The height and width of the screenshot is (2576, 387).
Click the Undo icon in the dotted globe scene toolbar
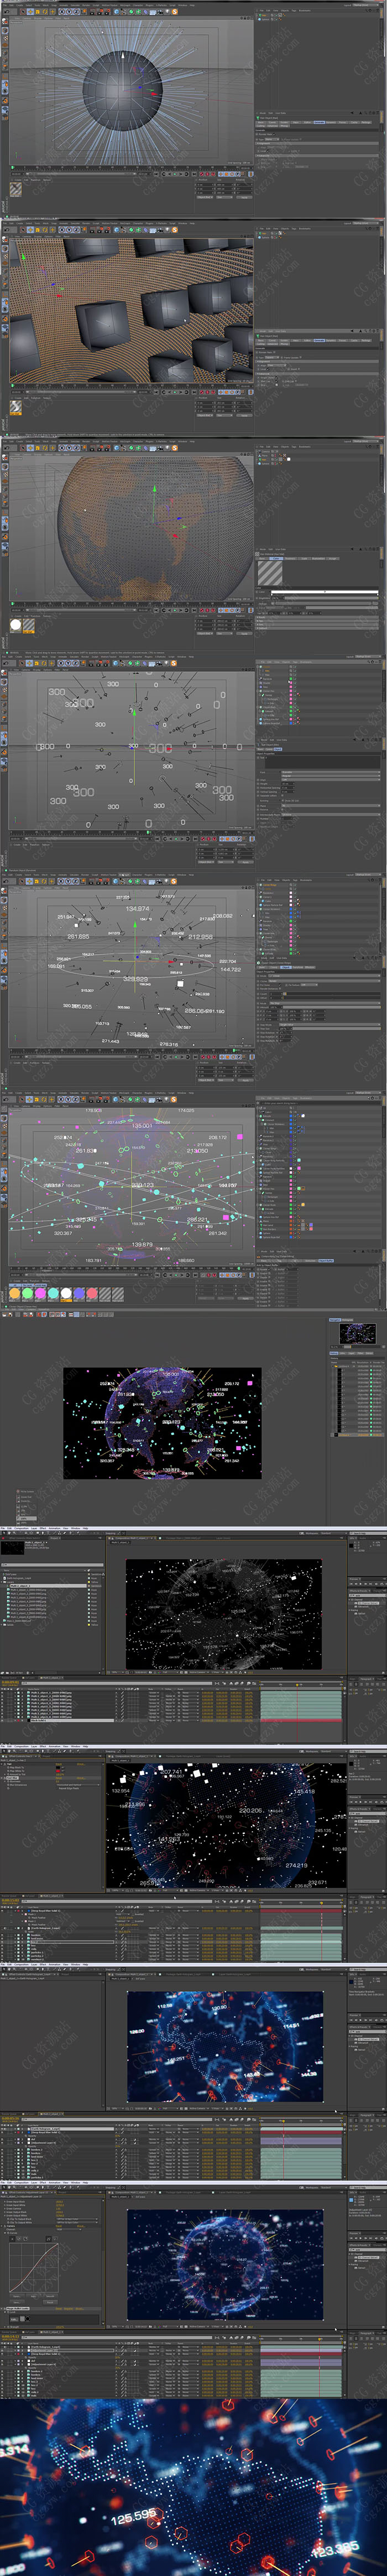7,447
